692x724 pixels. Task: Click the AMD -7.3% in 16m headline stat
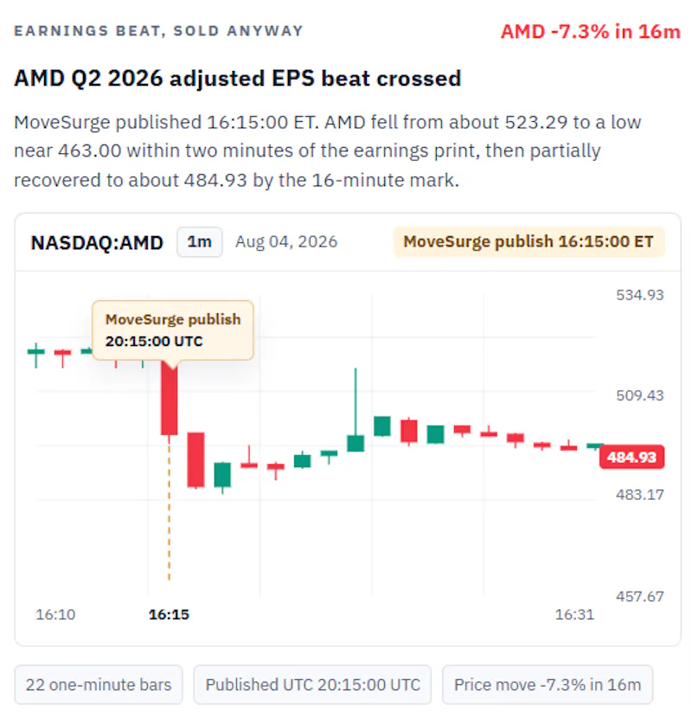point(591,32)
